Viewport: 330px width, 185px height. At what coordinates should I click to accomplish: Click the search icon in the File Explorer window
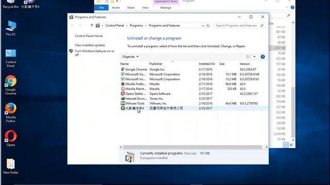click(x=289, y=15)
